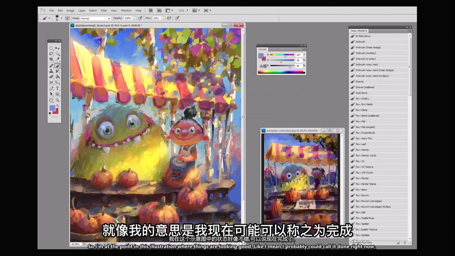Select the Crop tool
455x256 pixels.
pyautogui.click(x=51, y=59)
